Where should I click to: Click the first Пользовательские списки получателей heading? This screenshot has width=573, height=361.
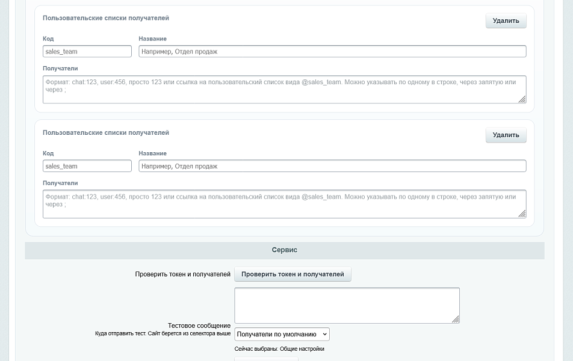(x=106, y=18)
